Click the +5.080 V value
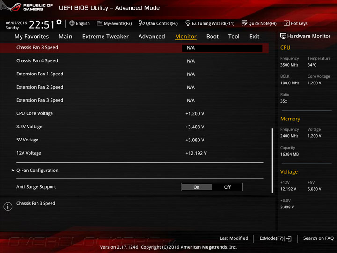 [x=195, y=140]
